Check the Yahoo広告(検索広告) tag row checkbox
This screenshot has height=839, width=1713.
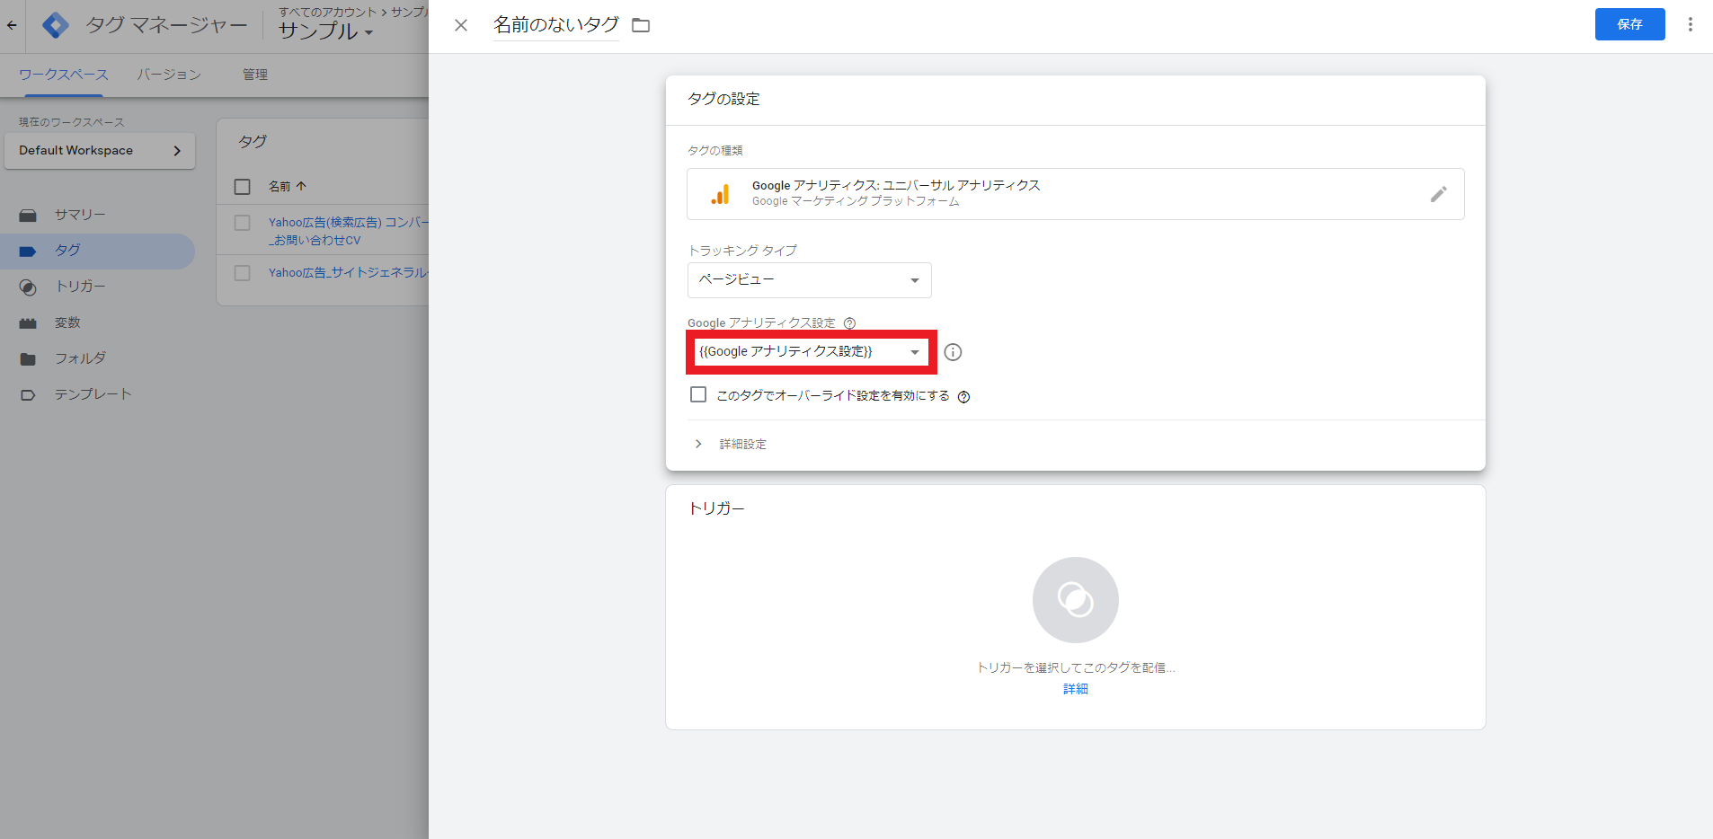click(242, 223)
